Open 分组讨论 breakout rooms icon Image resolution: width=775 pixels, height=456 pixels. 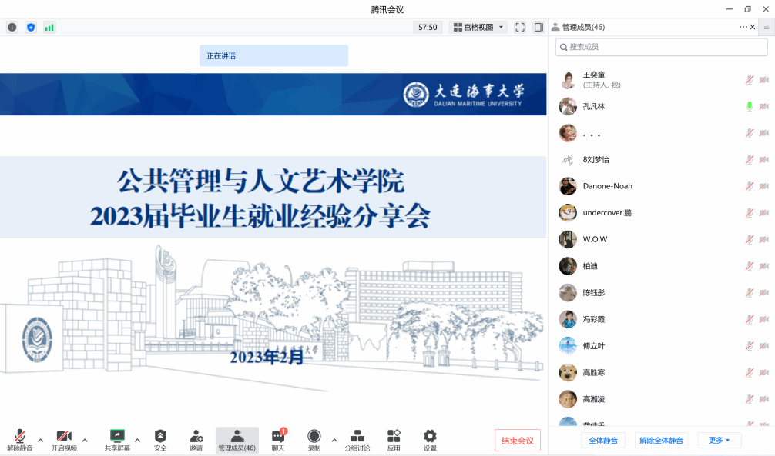pos(357,437)
